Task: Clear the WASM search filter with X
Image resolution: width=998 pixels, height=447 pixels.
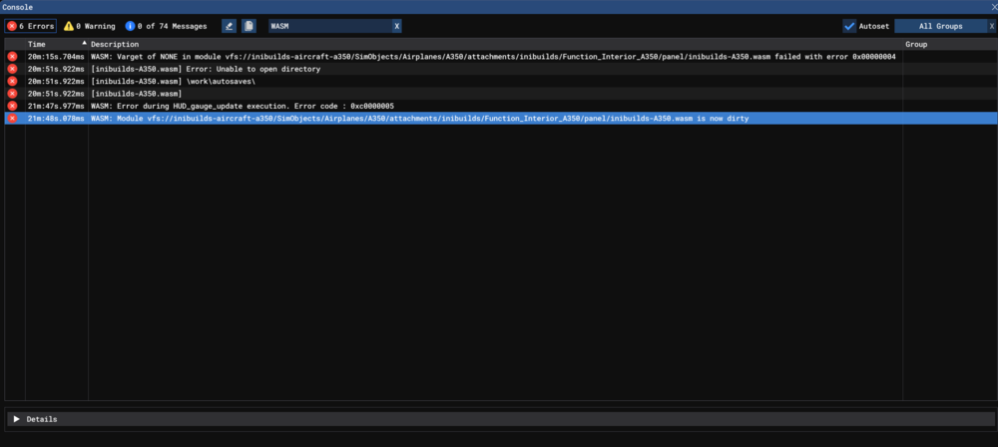Action: [x=397, y=26]
